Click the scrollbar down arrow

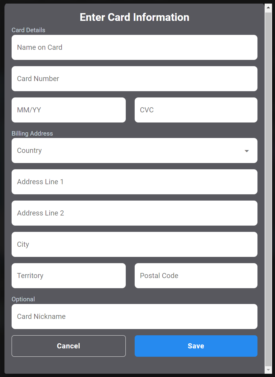tap(268, 370)
